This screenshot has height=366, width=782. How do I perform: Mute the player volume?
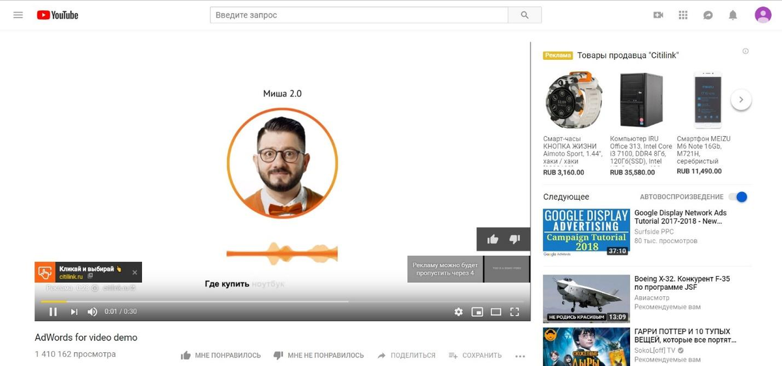[93, 311]
